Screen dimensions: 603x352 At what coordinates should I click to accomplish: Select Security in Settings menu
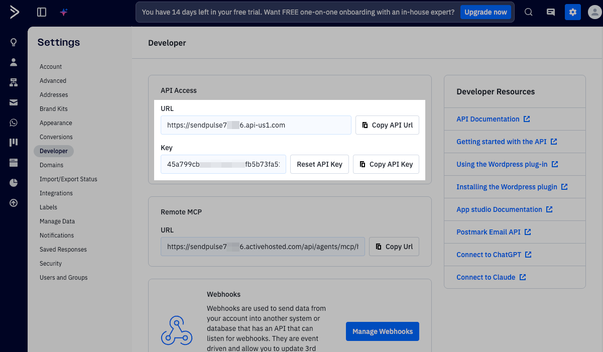(x=51, y=264)
